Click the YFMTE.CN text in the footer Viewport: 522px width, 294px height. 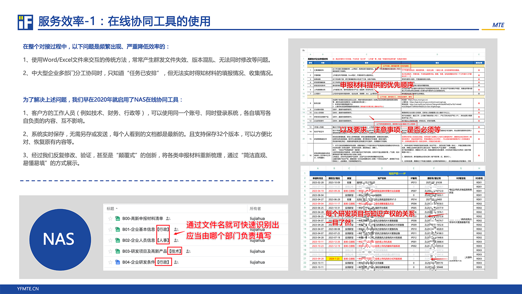[x=28, y=289]
